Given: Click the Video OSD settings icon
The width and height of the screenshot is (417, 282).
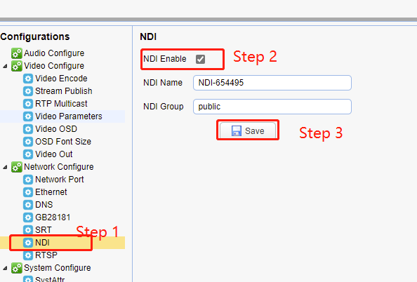Looking at the screenshot, I should (x=28, y=129).
